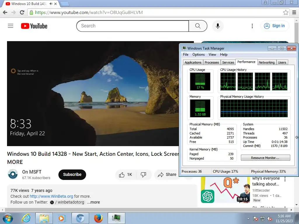Viewport: 299px width, 224px height.
Task: Switch to the Networking tab
Action: (x=267, y=62)
